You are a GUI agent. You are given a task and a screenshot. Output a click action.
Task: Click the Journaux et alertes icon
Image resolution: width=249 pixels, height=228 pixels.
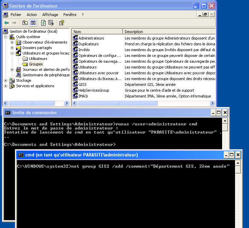19,70
